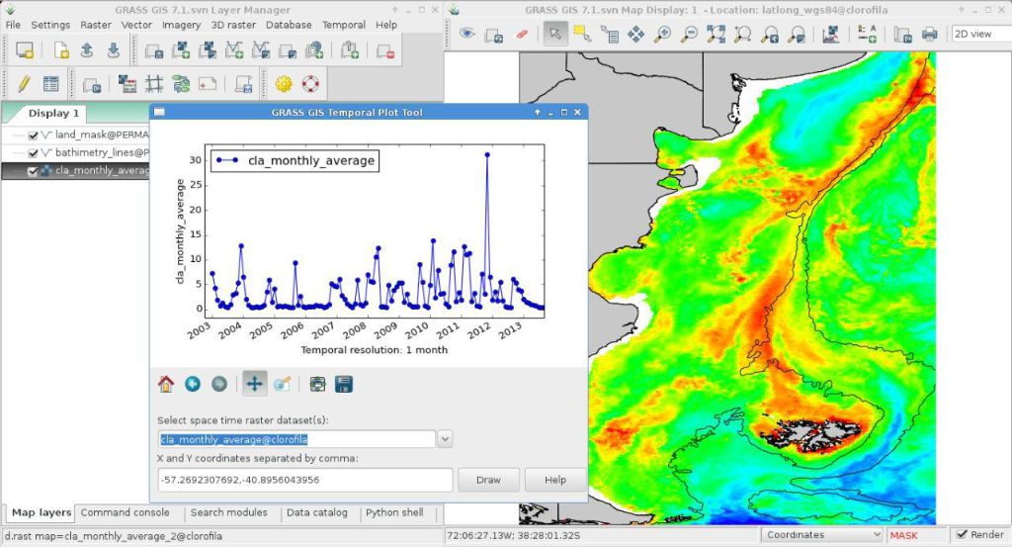
Task: Toggle the land_mask layer checkbox
Action: (x=34, y=135)
